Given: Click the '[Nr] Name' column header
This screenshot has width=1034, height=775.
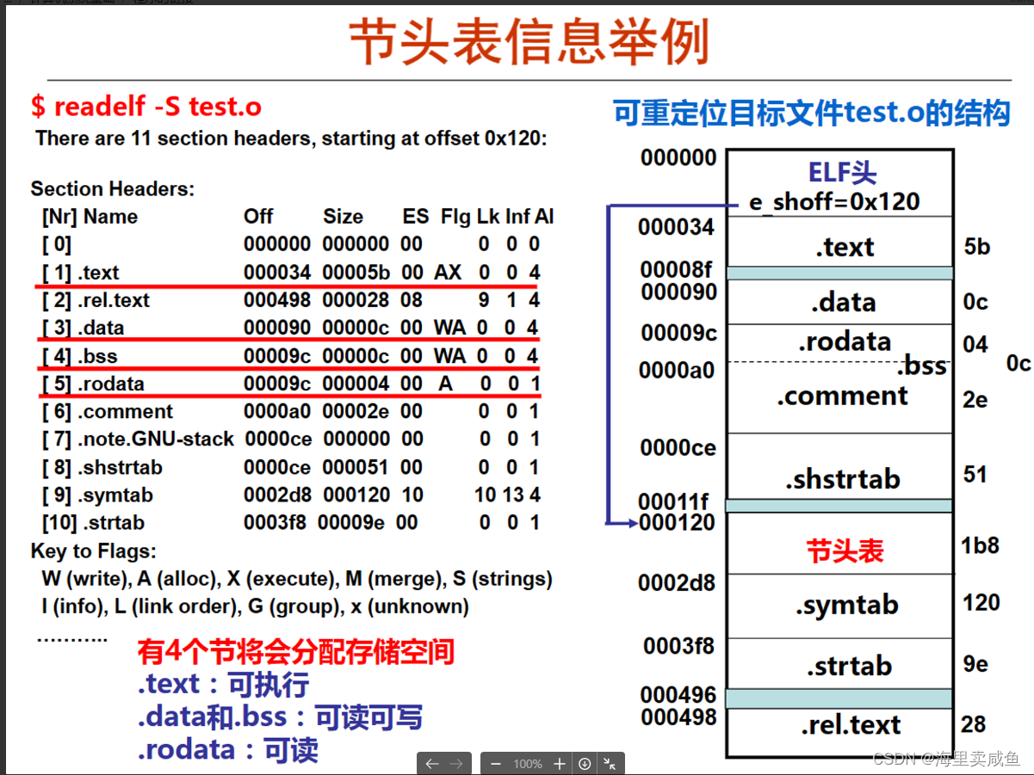Looking at the screenshot, I should 90,217.
